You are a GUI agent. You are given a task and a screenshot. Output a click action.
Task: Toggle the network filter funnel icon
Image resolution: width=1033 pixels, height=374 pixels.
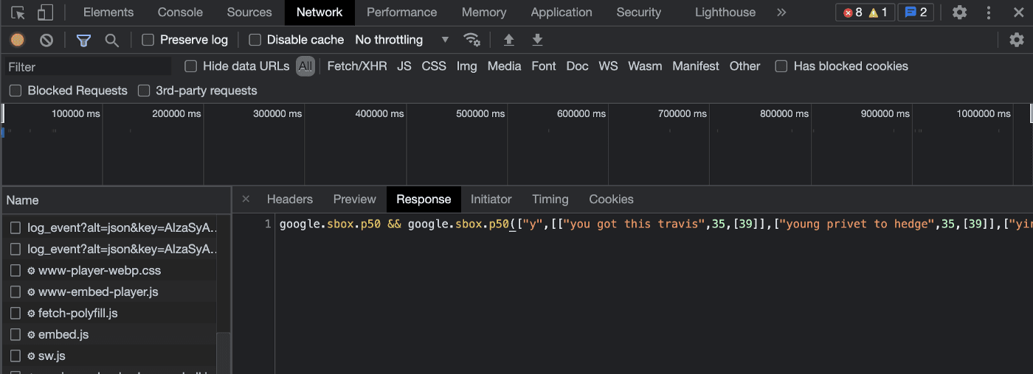pos(83,40)
